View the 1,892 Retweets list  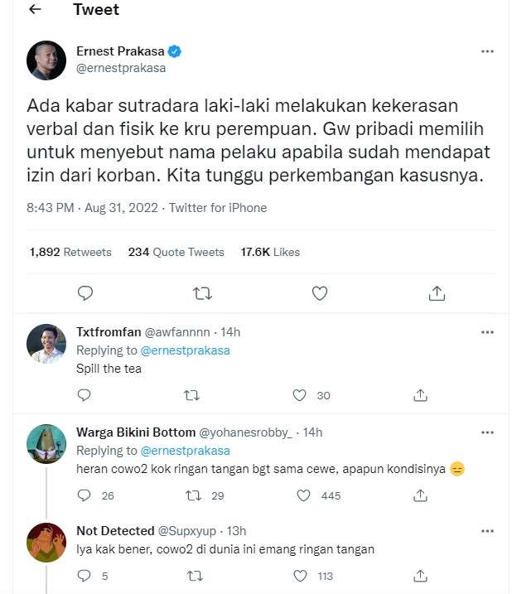tap(70, 252)
